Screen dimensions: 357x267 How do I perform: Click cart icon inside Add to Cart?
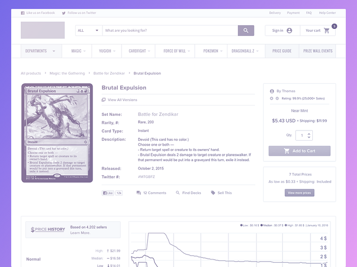click(x=287, y=151)
